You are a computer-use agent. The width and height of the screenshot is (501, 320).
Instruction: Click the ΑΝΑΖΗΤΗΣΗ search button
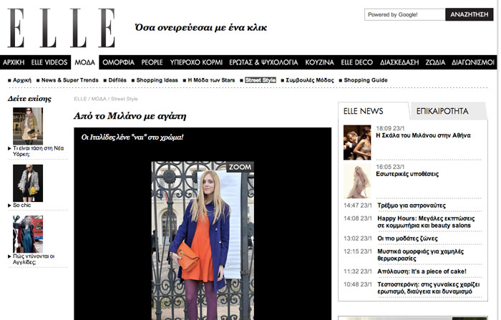(x=469, y=14)
